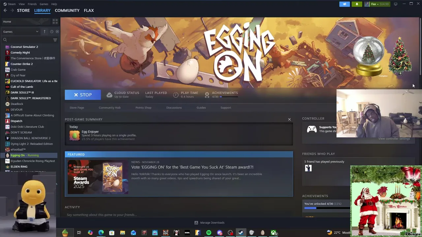Open the announcements megaphone button
Screen dimensions: 422x237
coord(345,4)
